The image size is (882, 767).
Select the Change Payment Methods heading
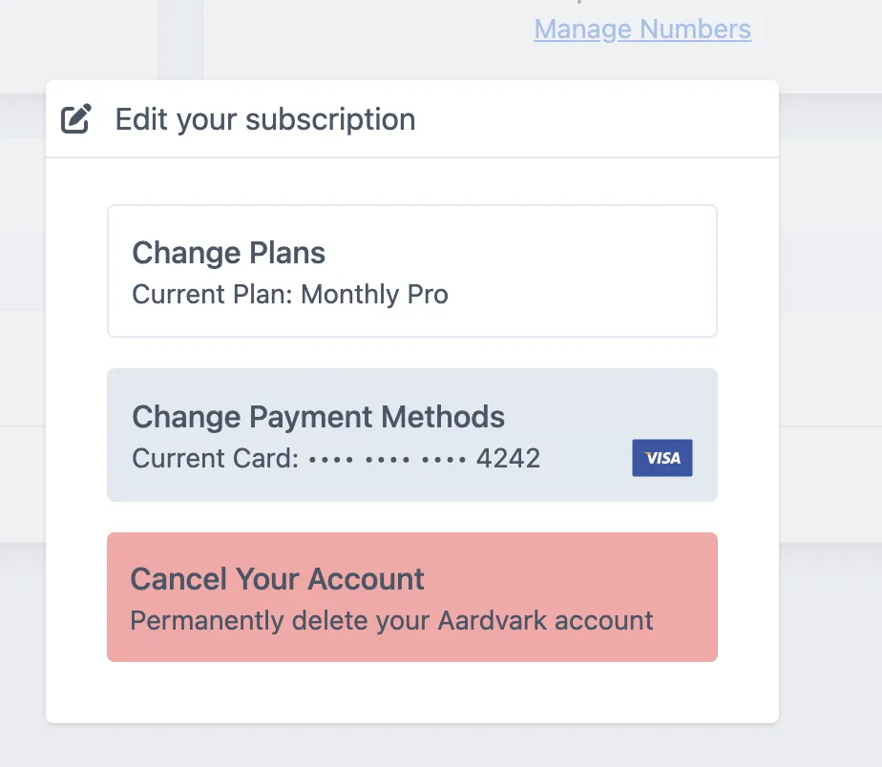[x=319, y=417]
